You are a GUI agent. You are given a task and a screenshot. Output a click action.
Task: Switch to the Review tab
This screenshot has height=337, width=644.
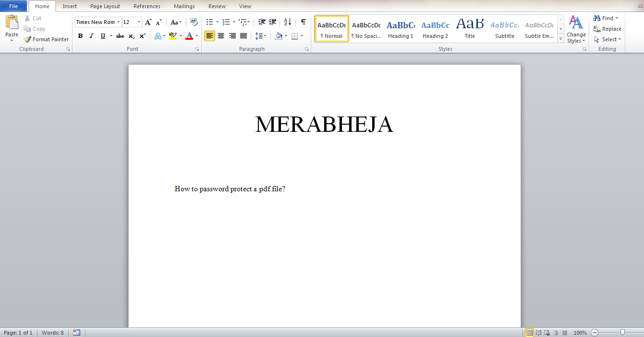[217, 6]
